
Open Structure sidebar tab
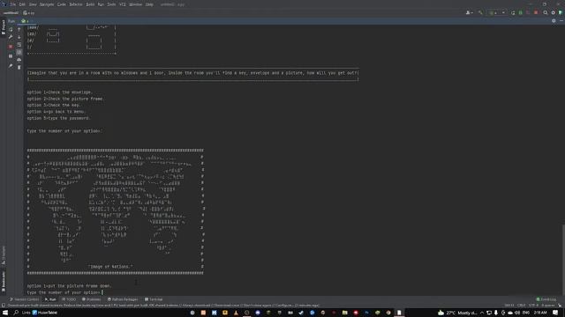pos(4,255)
